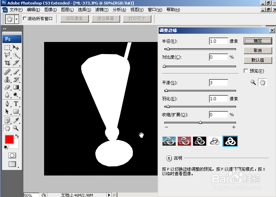
Task: Select the Rectangular Marquee tool
Action: tap(7, 48)
